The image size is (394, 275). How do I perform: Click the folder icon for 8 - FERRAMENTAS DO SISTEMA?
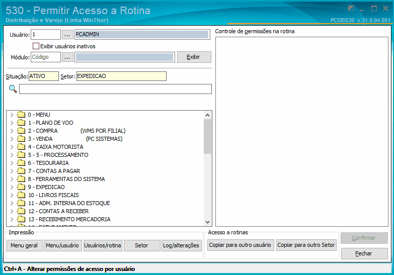(21, 179)
